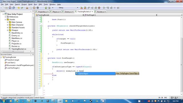Click the editor vertical scrollbar
The width and height of the screenshot is (183, 103).
tap(182, 56)
